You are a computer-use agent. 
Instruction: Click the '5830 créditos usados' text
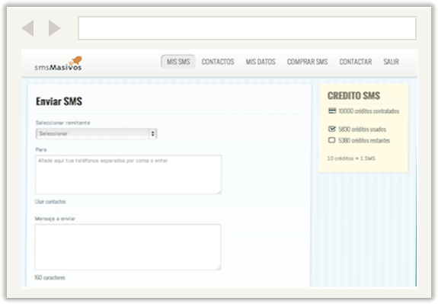pos(362,130)
